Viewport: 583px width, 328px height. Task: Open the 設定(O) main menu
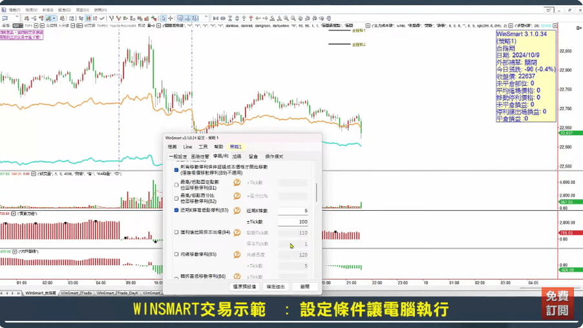point(64,10)
